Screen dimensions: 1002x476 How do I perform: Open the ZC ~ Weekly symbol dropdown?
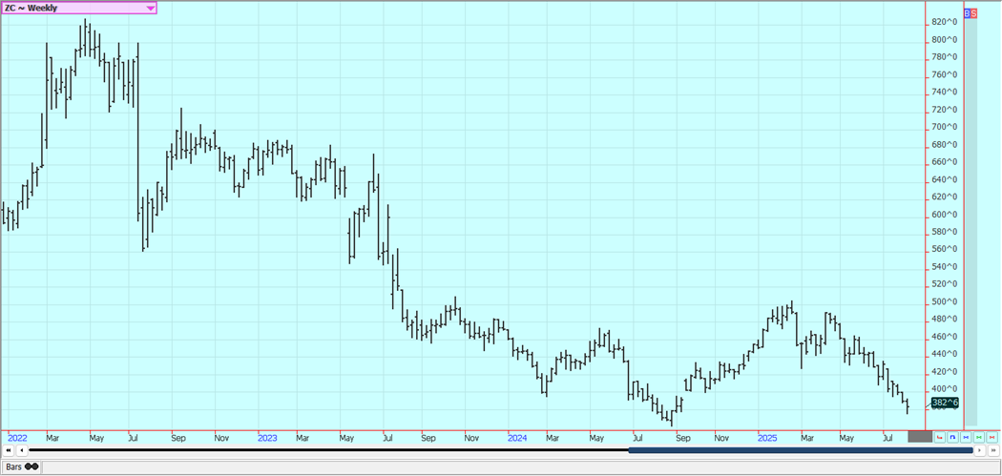tap(78, 8)
